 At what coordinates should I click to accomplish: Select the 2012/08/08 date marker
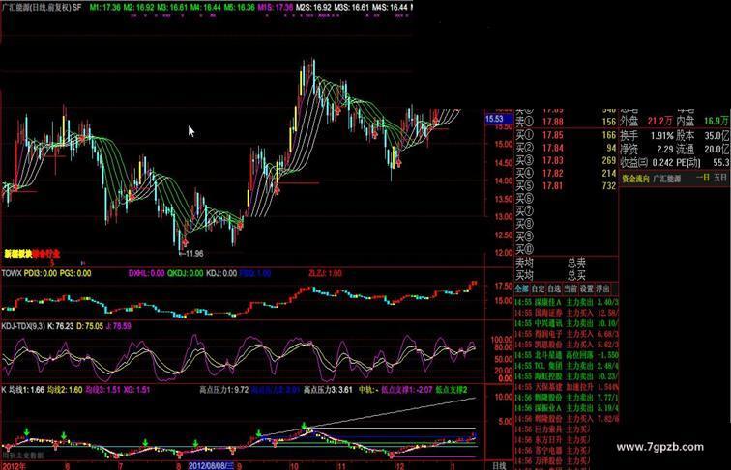pos(212,466)
